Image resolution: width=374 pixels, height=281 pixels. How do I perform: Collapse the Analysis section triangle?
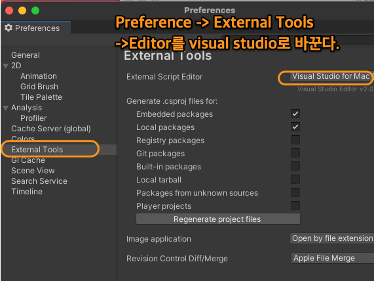point(6,108)
